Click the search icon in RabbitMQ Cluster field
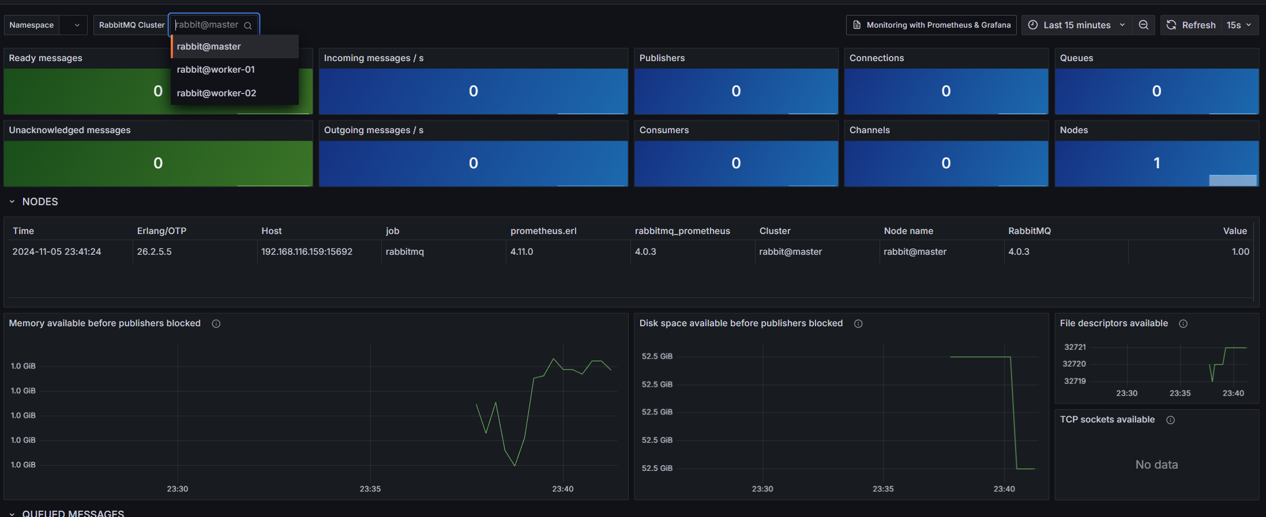 (x=248, y=25)
